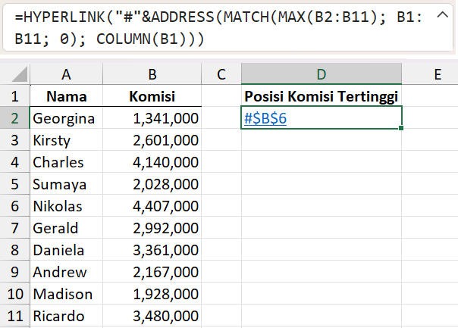Select the column B header
Screen dimensions: 458x328
point(152,74)
